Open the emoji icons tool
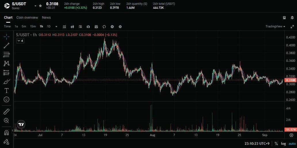The image size is (297, 148). coord(6,99)
